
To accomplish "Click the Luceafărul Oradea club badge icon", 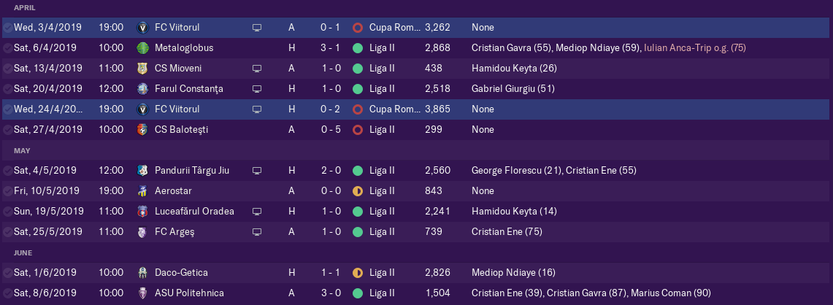I will click(x=142, y=212).
